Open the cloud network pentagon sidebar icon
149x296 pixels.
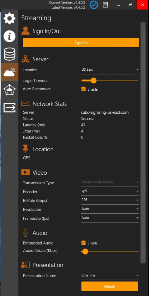pyautogui.click(x=9, y=90)
